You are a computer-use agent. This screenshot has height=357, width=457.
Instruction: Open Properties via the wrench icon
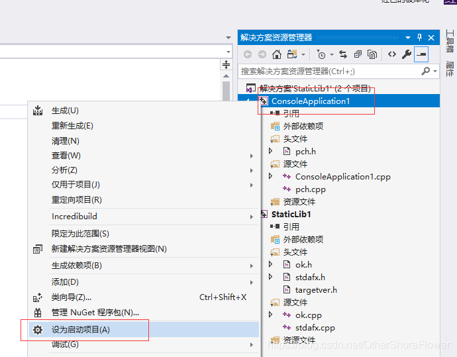point(407,54)
